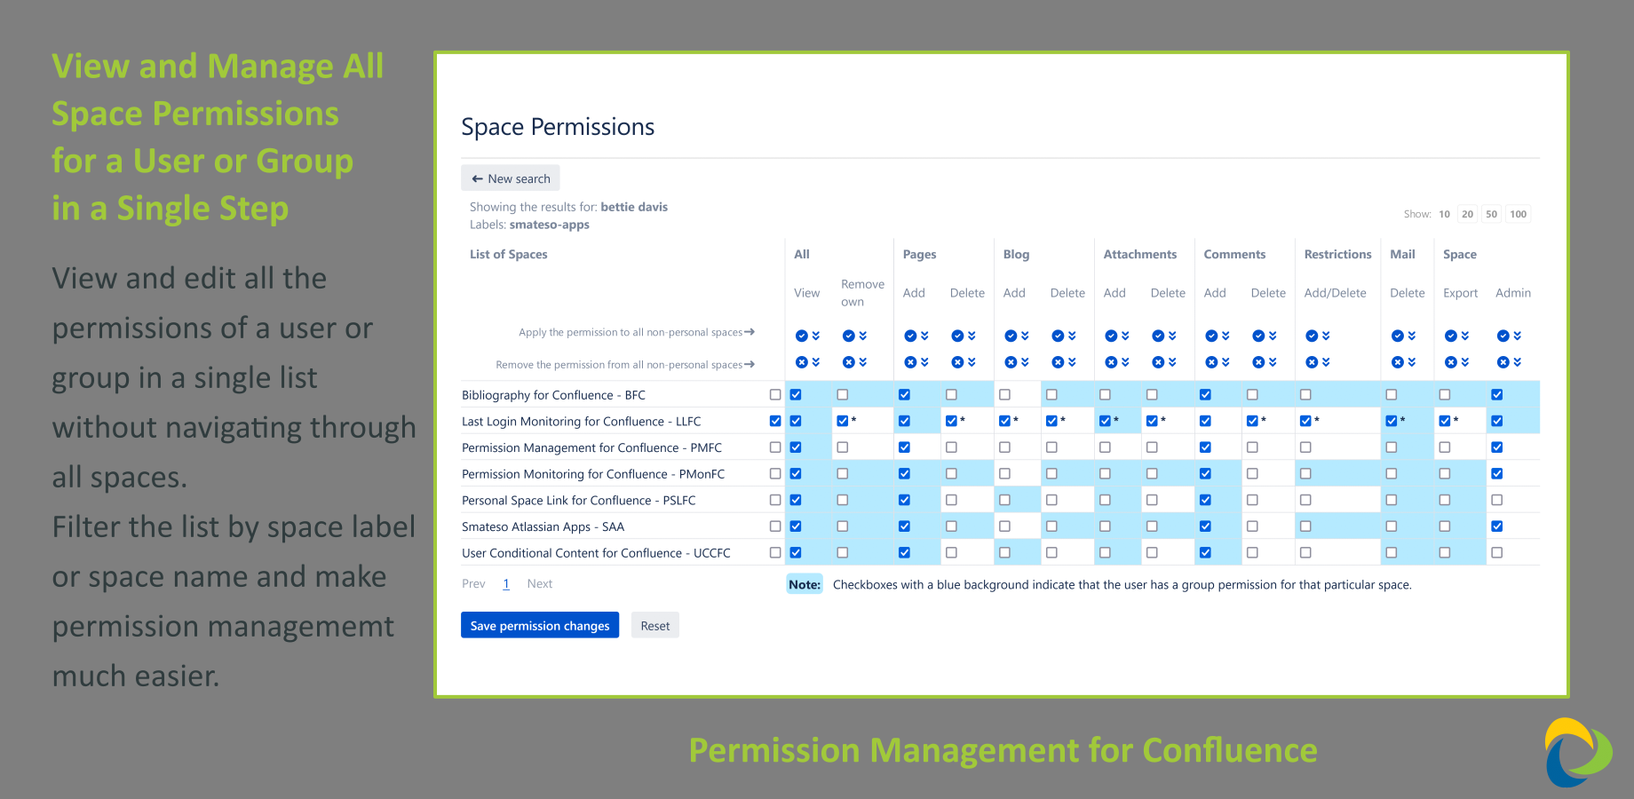This screenshot has width=1634, height=799.
Task: Select the Personal Space Link row checkbox
Action: click(775, 500)
